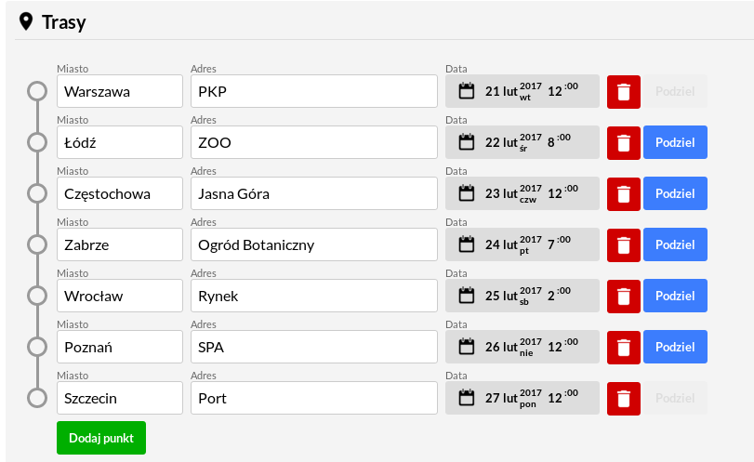Select the route node circle beside Szczecin
Image resolution: width=754 pixels, height=462 pixels.
tap(37, 398)
